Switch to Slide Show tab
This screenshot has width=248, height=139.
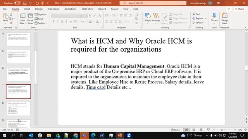coord(88,9)
